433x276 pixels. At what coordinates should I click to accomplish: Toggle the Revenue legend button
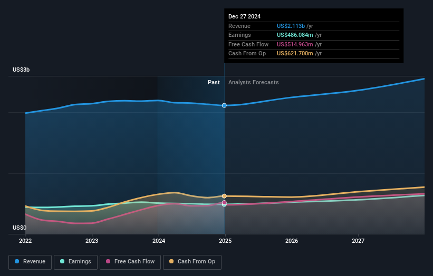tap(30, 262)
